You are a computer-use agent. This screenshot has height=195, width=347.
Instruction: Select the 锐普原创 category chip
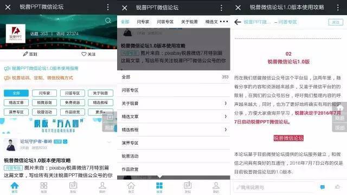[x=44, y=102]
